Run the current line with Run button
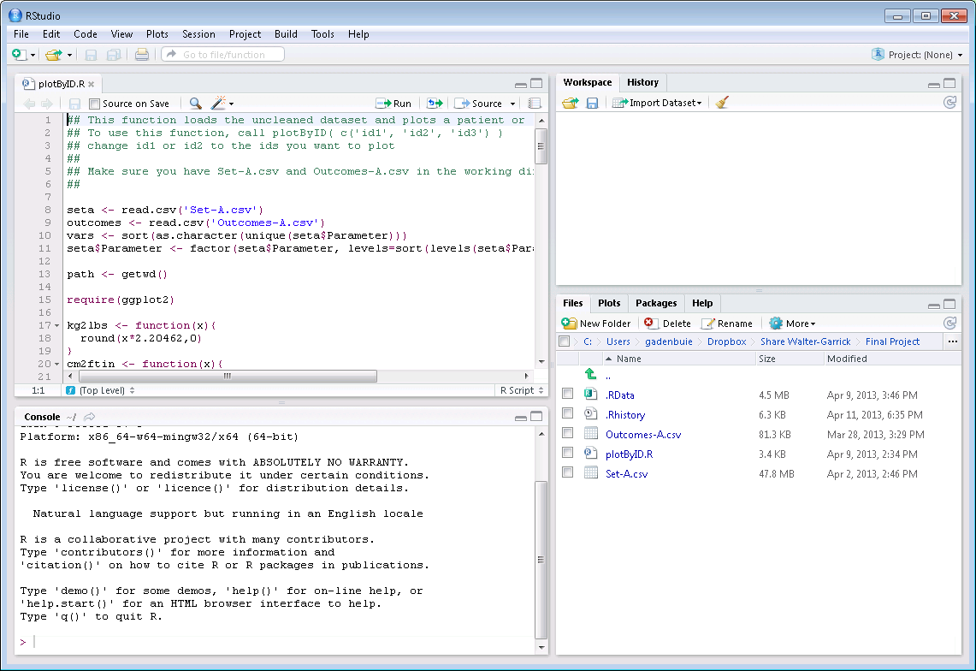The width and height of the screenshot is (976, 671). pos(393,104)
